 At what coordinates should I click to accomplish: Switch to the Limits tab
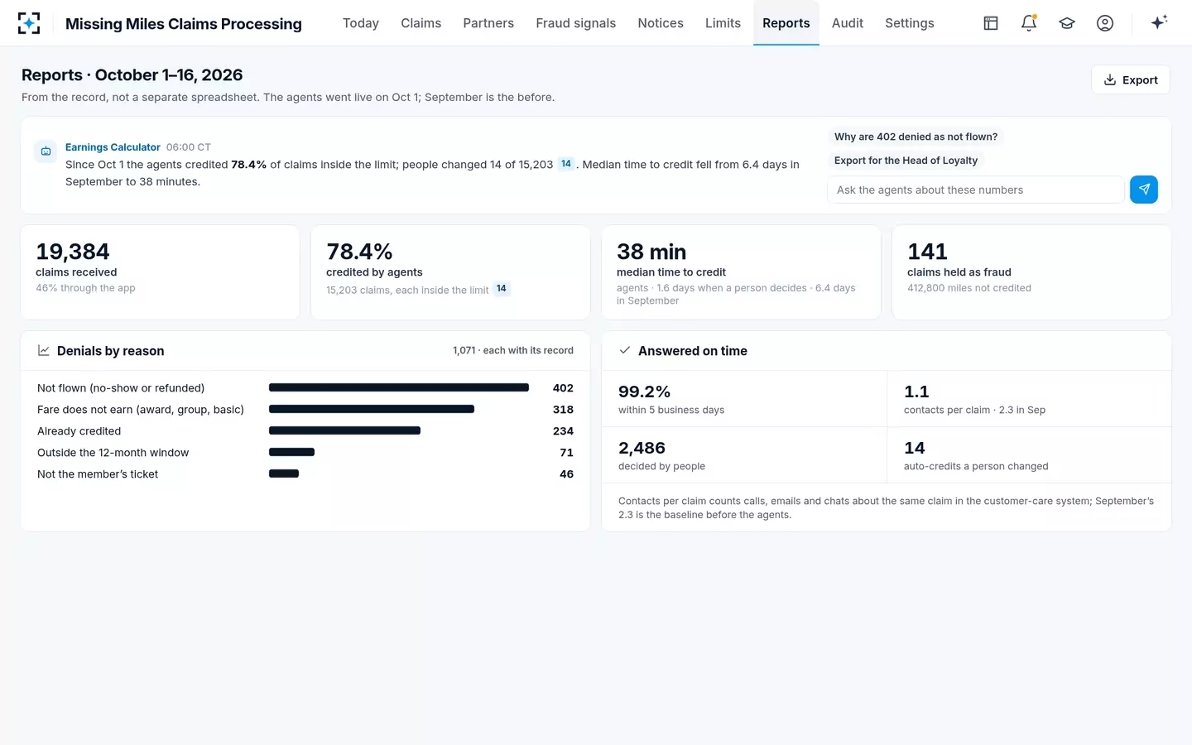(x=723, y=23)
